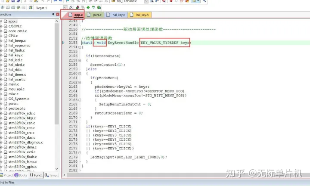The height and width of the screenshot is (186, 310).
Task: Click the Rebuild all target files icon
Action: 13,7
